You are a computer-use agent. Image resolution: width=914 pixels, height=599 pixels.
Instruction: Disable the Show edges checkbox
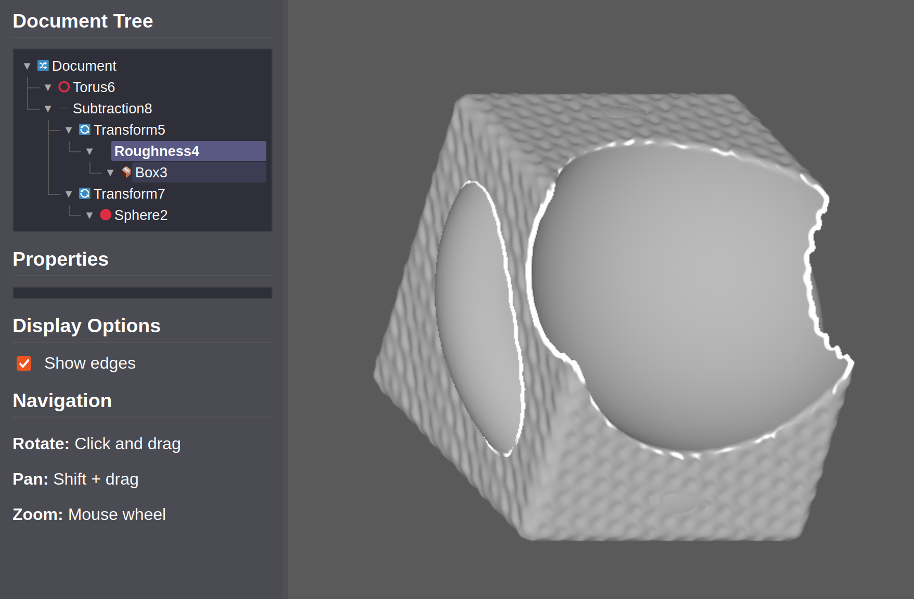click(24, 363)
